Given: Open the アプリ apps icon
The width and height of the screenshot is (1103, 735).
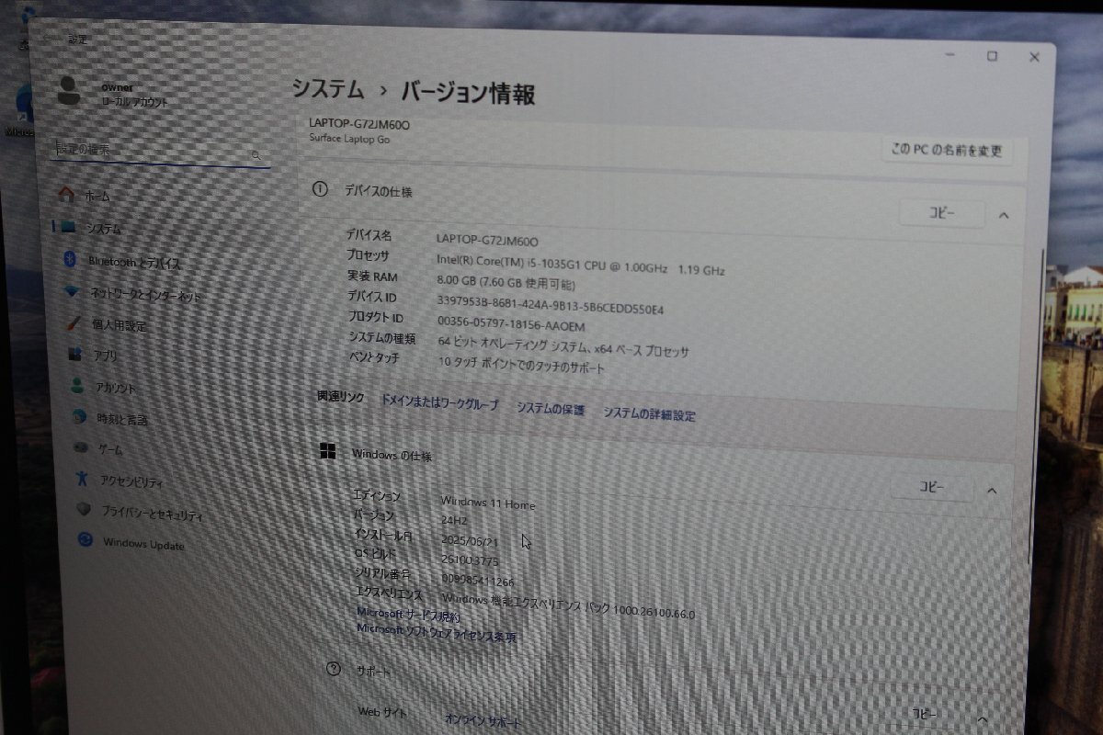Looking at the screenshot, I should click(x=76, y=355).
